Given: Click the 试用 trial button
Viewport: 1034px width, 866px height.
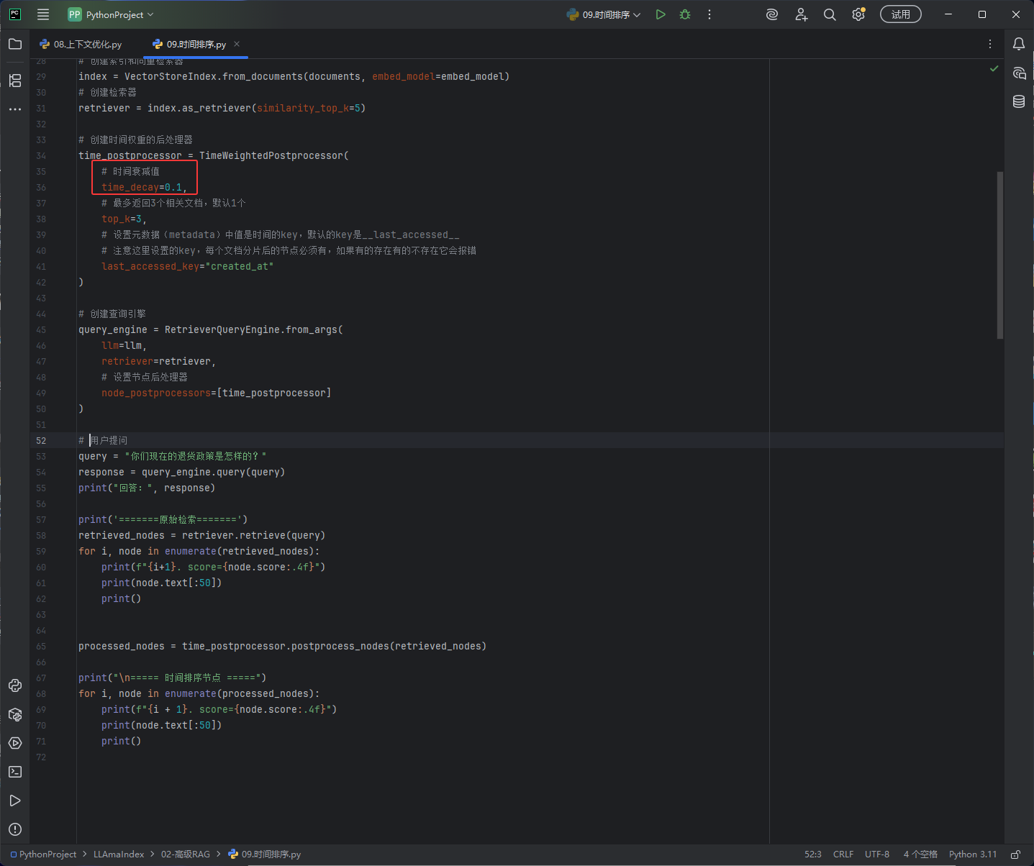Looking at the screenshot, I should point(901,14).
